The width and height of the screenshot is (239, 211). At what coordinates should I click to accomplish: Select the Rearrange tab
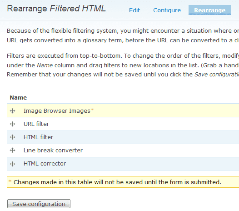[209, 10]
